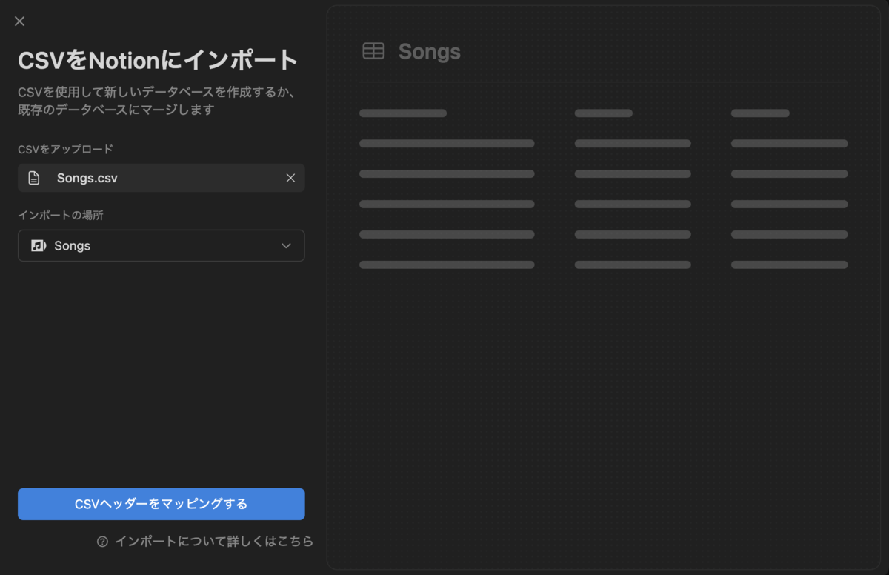This screenshot has width=889, height=575.
Task: Click the Songs.csv file name text
Action: pos(87,178)
